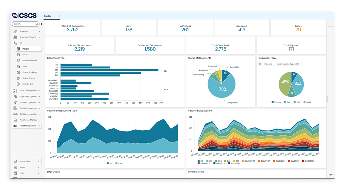This screenshot has width=345, height=191.
Task: Open Purchase Orders via the cart icon
Action: 18,61
